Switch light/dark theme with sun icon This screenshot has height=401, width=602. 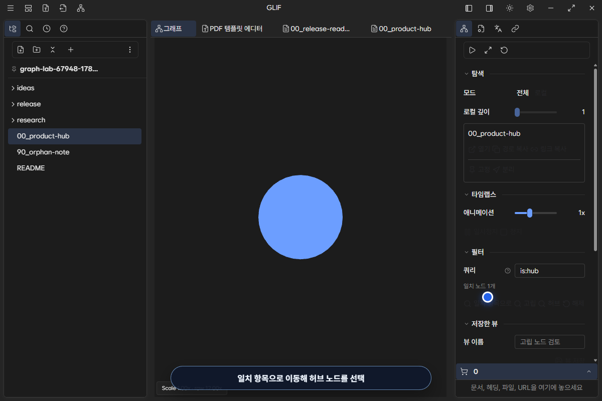[x=510, y=8]
